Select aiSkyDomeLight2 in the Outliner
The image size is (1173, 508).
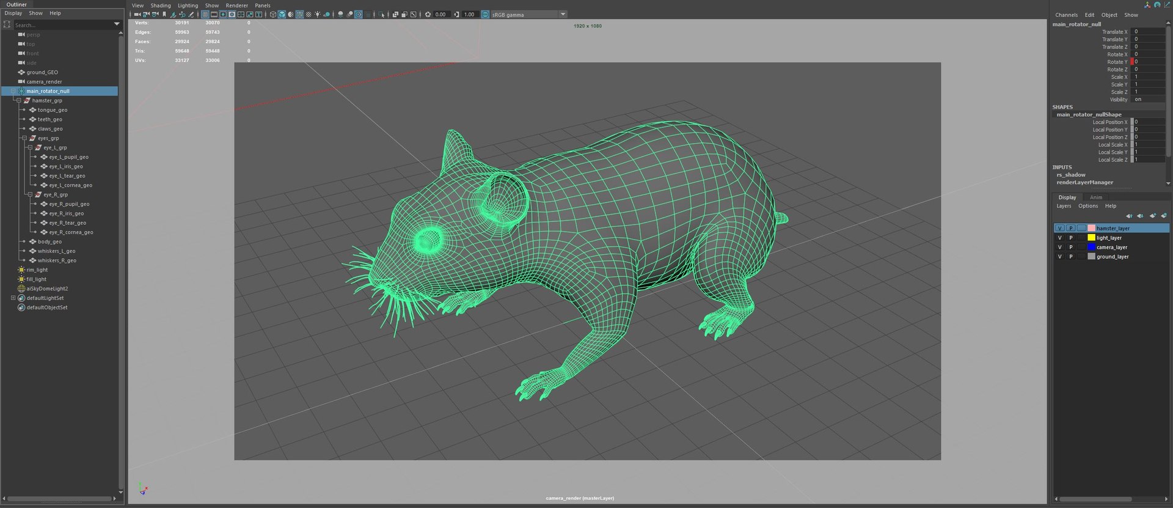pyautogui.click(x=47, y=289)
